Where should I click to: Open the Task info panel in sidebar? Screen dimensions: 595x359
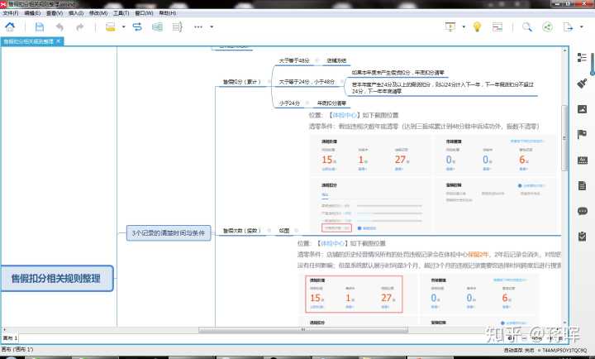(x=582, y=237)
